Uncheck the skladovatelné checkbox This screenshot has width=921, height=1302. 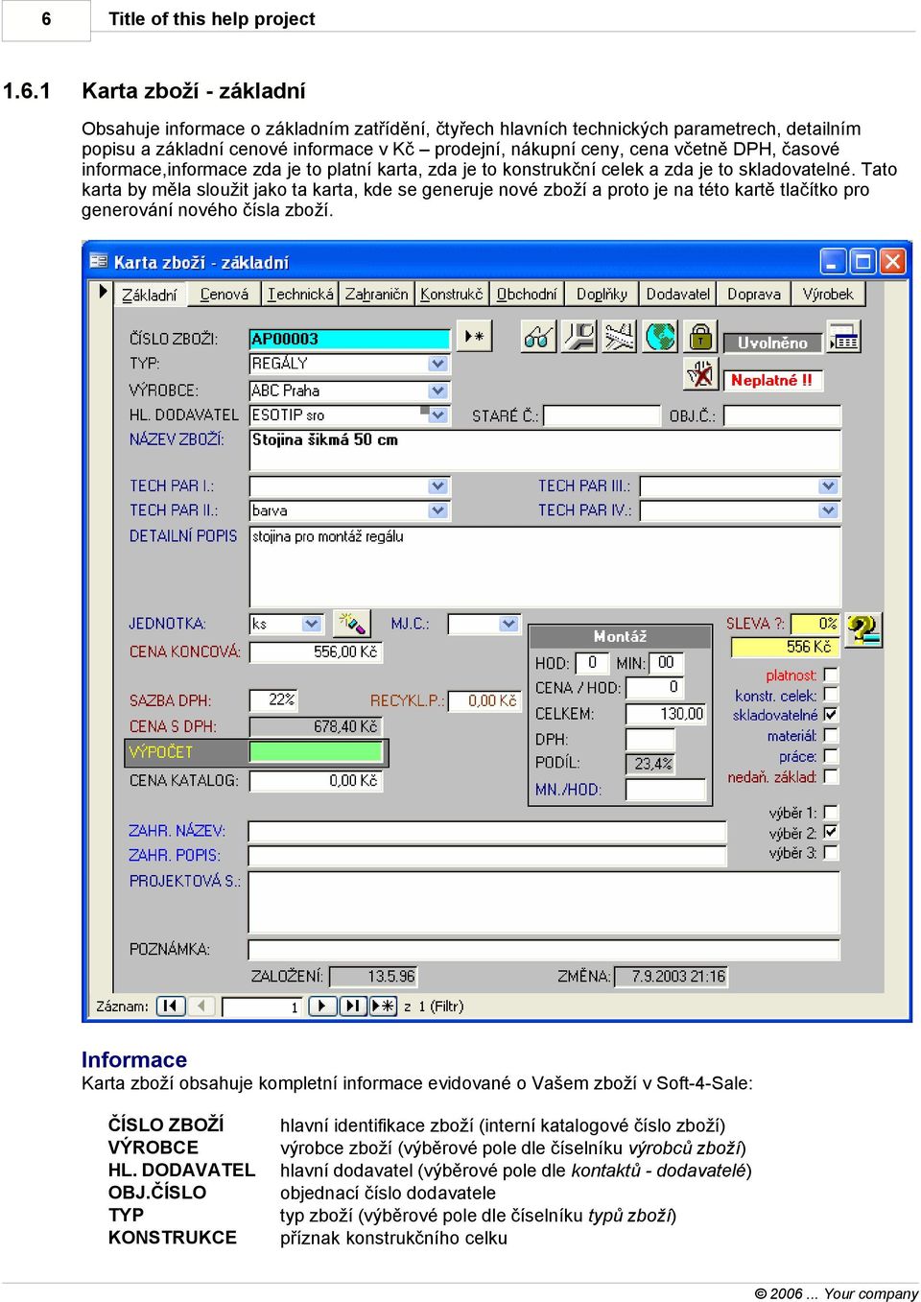831,714
